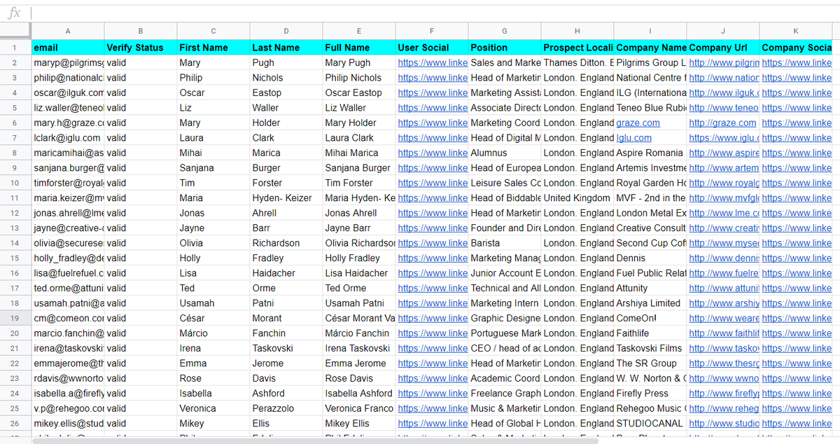840x444 pixels.
Task: Click the 'email' header cell
Action: (68, 48)
